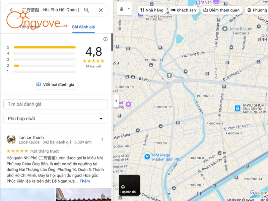Click the Thuê Xe Limousine place icon
This screenshot has height=201, width=268.
pos(140,14)
